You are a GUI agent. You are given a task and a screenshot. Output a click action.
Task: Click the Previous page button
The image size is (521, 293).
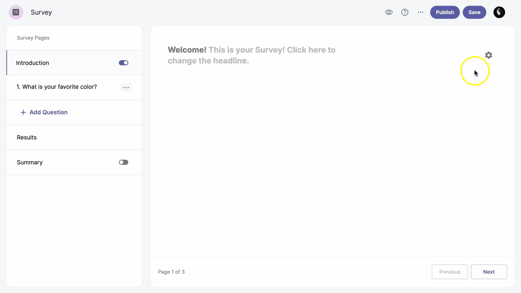(x=449, y=272)
